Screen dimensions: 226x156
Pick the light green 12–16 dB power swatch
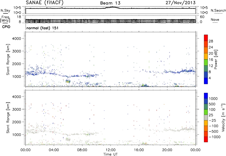click(x=206, y=63)
